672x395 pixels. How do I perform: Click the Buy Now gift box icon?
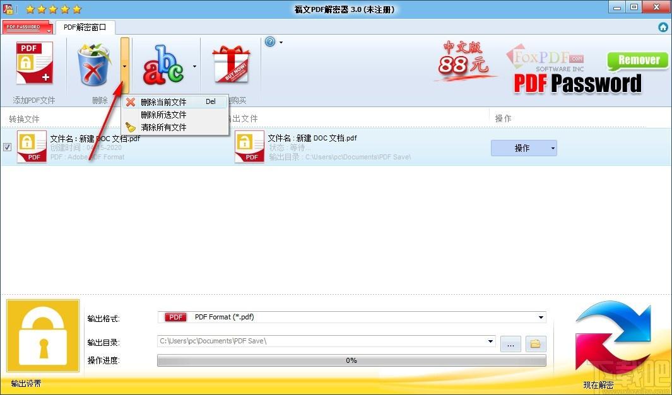[230, 64]
